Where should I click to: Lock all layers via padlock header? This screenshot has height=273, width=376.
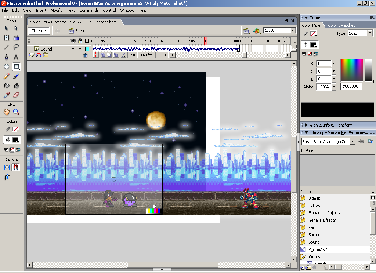(x=80, y=41)
